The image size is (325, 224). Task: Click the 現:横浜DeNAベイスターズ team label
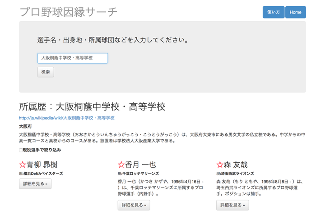tap(41, 174)
